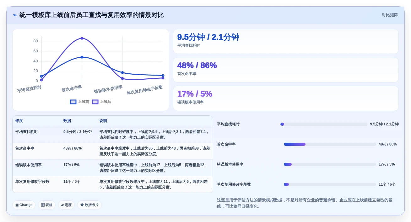Click the 上线前 point at 首次命中率
This screenshot has height=222, width=411.
(x=82, y=57)
